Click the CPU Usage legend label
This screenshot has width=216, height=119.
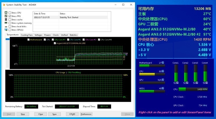[x=60, y=73]
